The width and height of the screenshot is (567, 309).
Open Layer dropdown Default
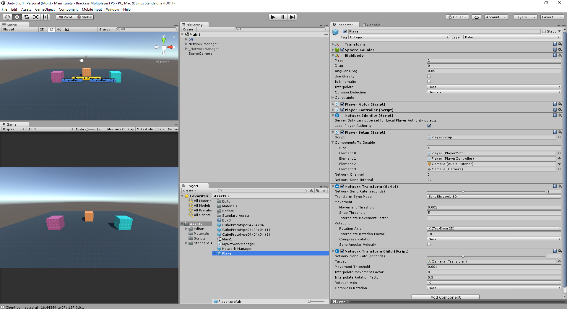pos(512,37)
